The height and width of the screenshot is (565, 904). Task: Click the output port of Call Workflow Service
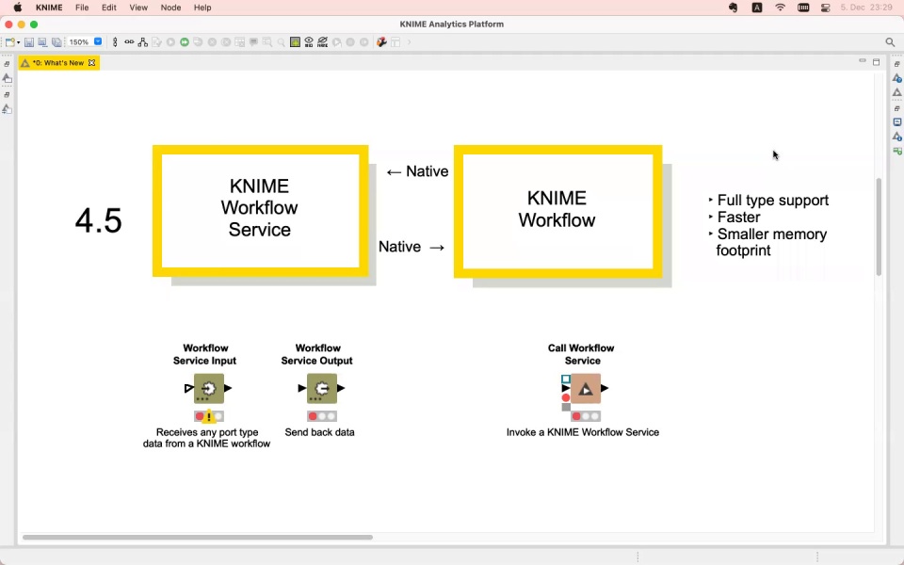pos(605,388)
